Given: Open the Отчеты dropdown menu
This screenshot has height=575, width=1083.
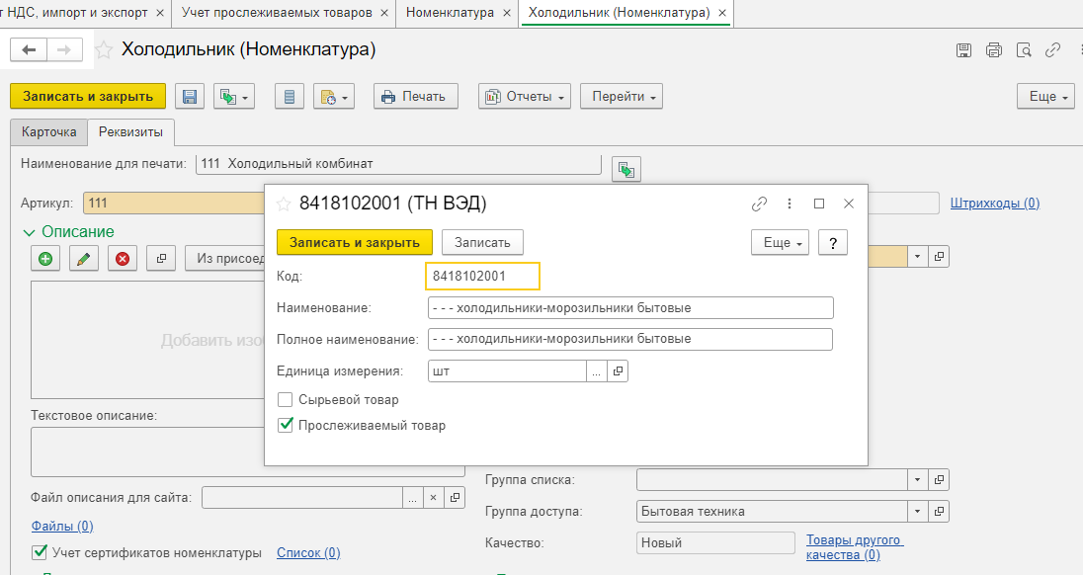Looking at the screenshot, I should [525, 97].
